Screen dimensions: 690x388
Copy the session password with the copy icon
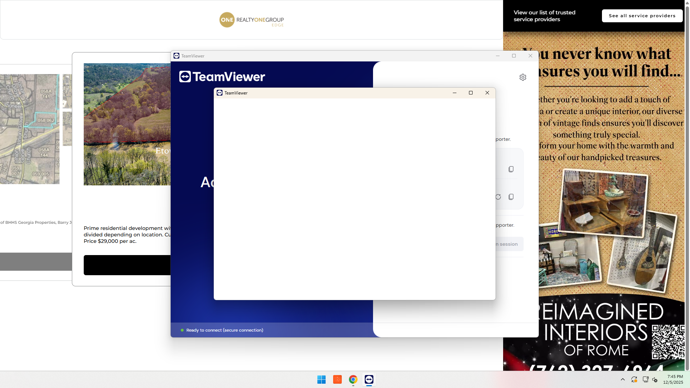click(x=511, y=197)
